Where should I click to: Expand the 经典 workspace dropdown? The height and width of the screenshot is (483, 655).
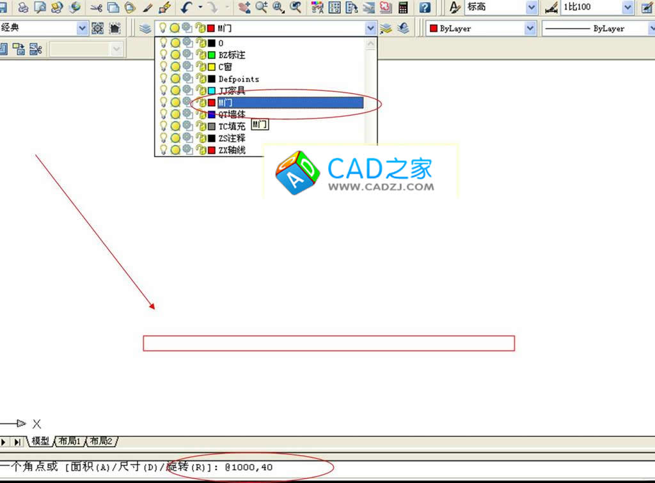point(82,28)
